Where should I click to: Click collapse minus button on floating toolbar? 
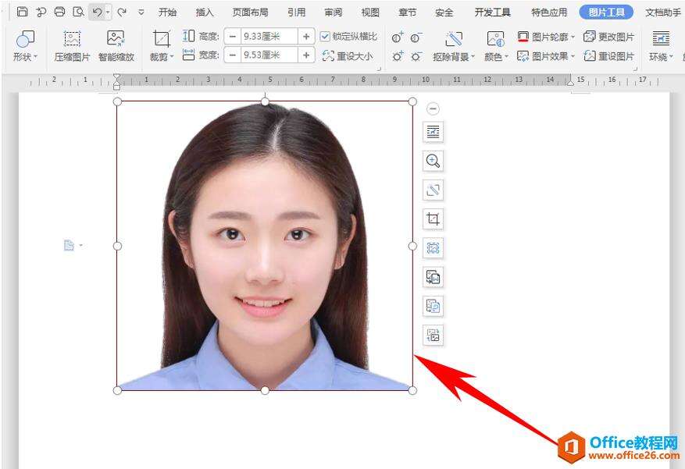tap(433, 108)
